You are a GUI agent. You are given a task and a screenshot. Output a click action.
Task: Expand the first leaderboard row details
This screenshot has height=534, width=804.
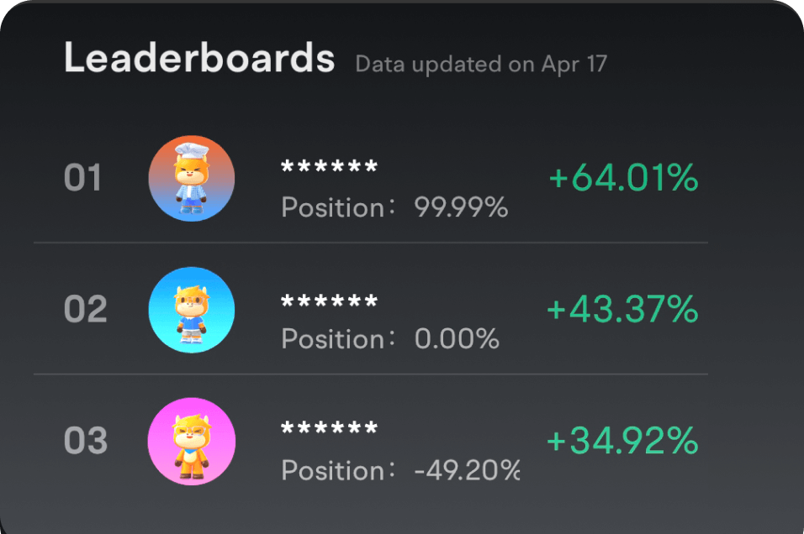[x=404, y=178]
